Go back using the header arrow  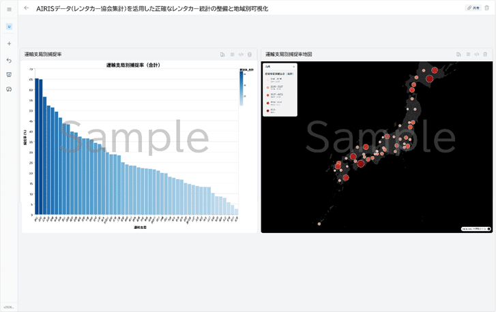pyautogui.click(x=27, y=8)
